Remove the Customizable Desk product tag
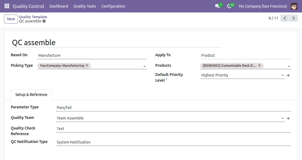Screen dimensions: 302x160 (x=259, y=65)
